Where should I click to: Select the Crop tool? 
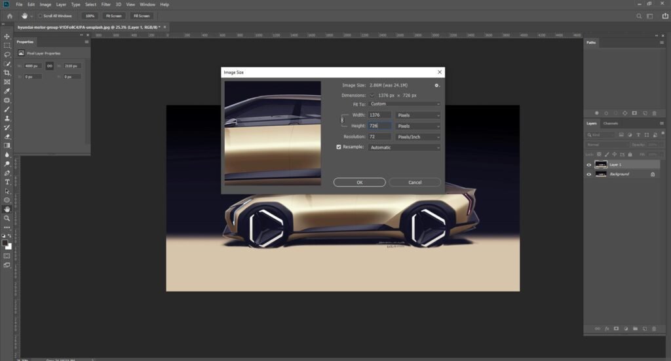pos(7,73)
